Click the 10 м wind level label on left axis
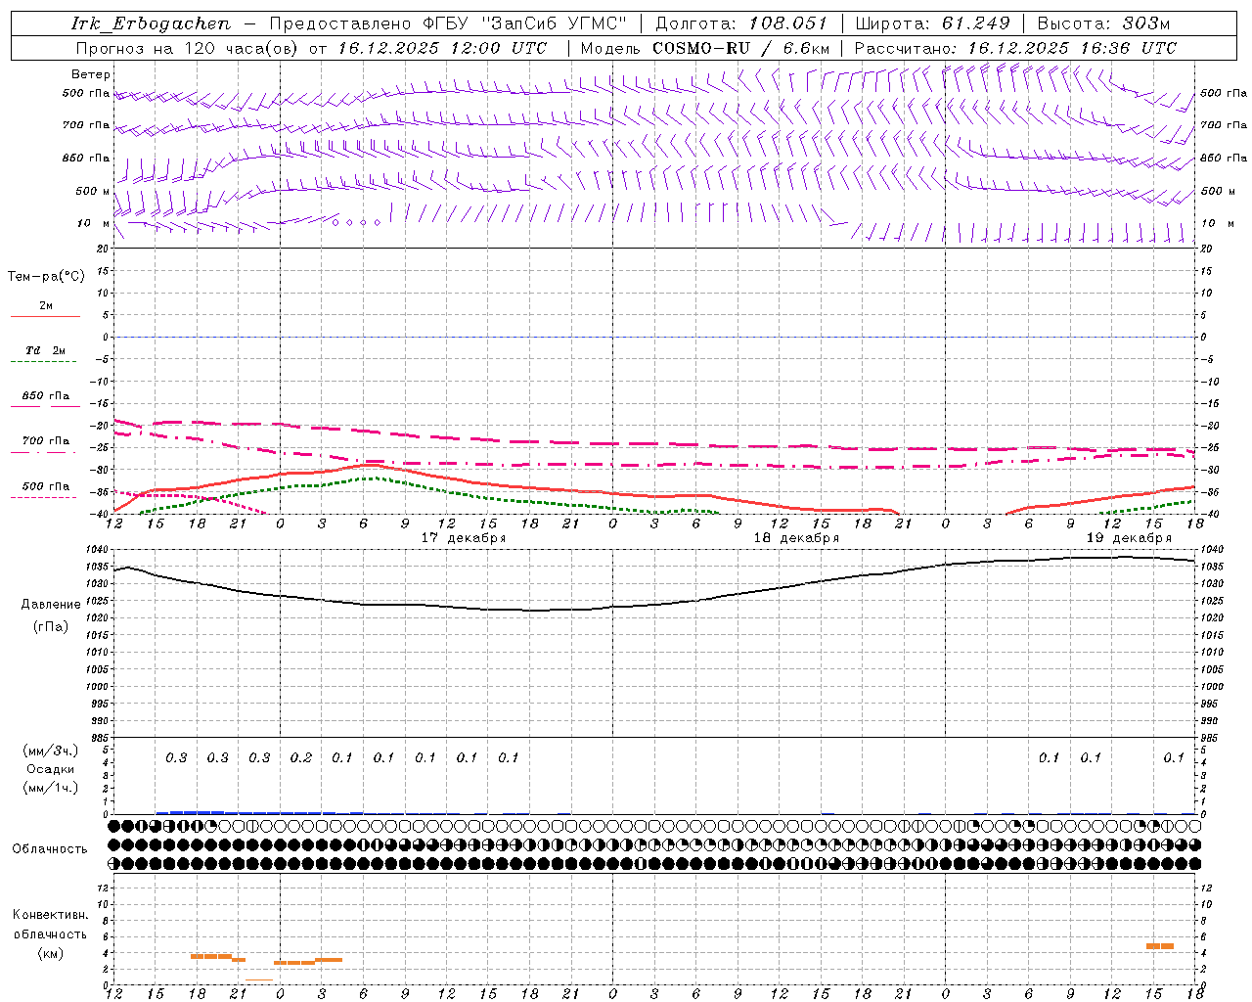The image size is (1252, 1002). [94, 223]
